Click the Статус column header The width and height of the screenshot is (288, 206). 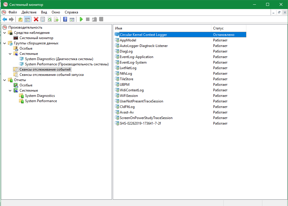[x=228, y=28]
